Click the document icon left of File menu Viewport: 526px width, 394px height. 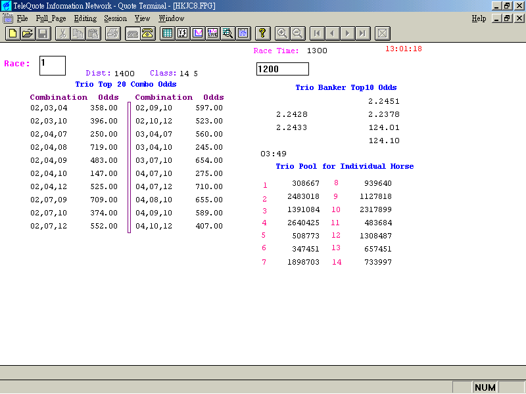click(x=7, y=18)
